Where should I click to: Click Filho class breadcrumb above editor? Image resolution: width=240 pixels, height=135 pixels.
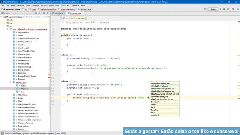65,18
